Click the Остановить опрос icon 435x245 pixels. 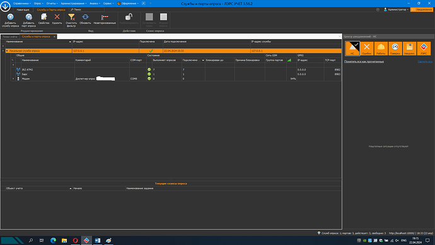pos(149,17)
